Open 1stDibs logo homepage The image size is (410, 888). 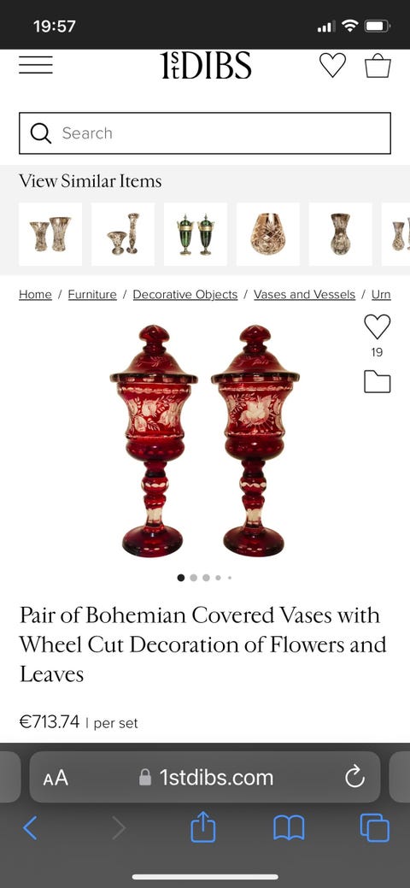[206, 65]
